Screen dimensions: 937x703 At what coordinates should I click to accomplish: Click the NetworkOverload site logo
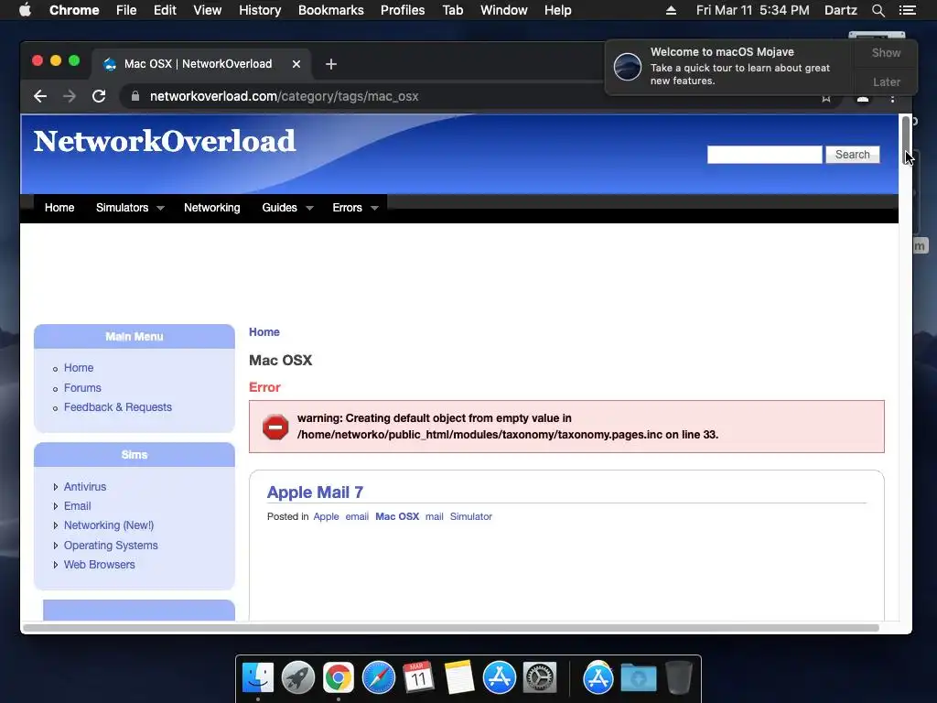point(165,142)
